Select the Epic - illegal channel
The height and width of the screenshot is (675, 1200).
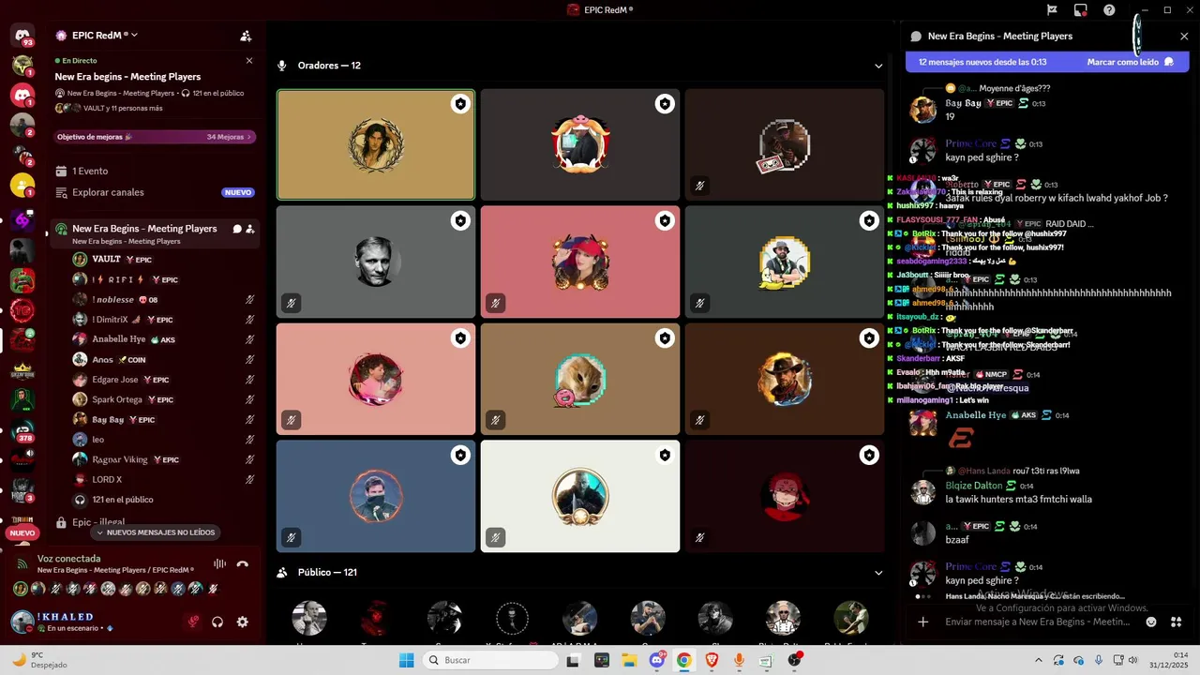(x=98, y=522)
